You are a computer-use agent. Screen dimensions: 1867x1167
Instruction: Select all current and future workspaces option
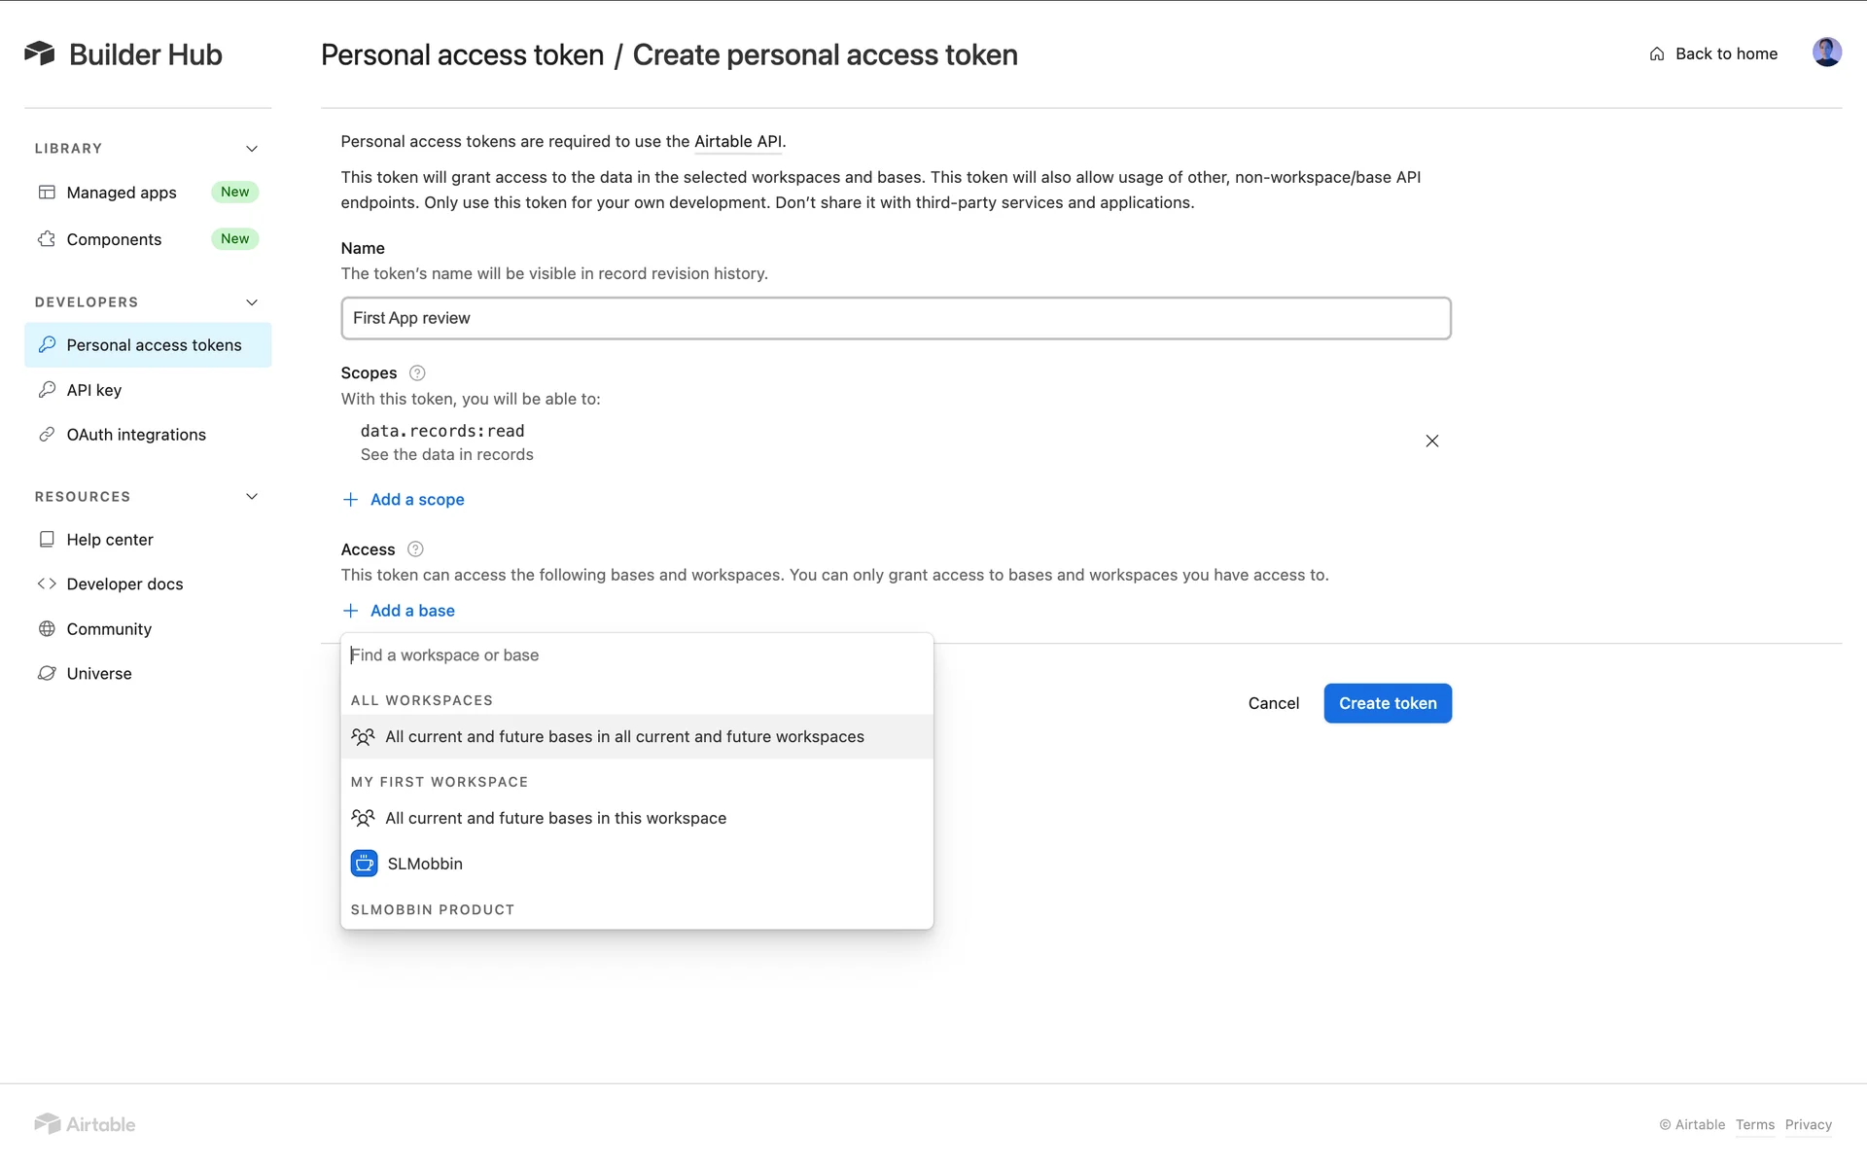(x=624, y=737)
